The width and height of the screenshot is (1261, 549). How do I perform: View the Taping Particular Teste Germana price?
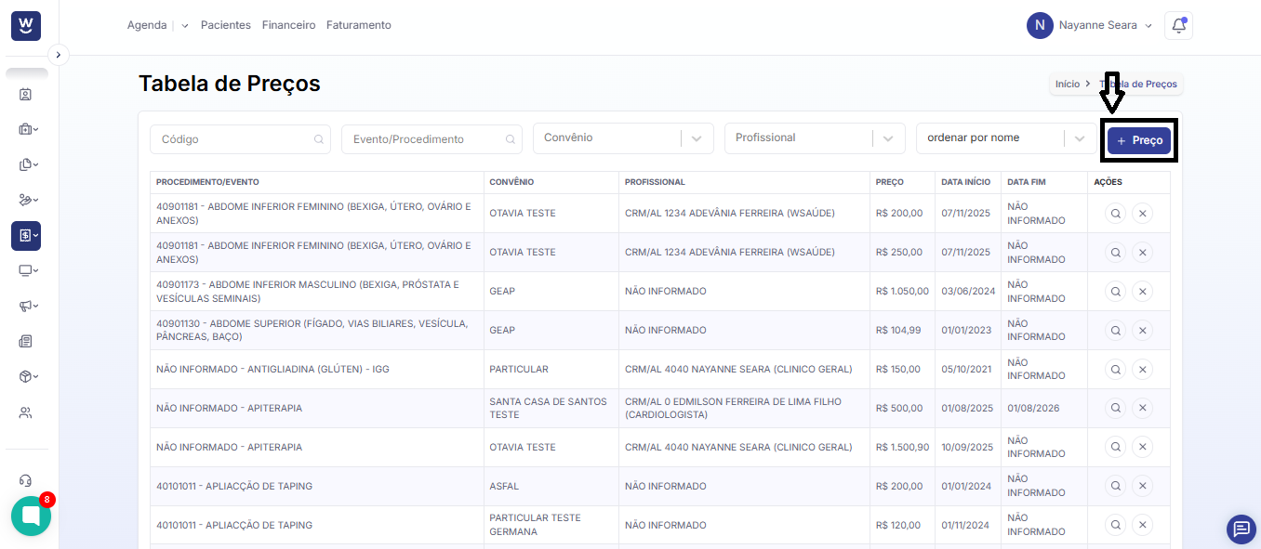coord(1115,526)
